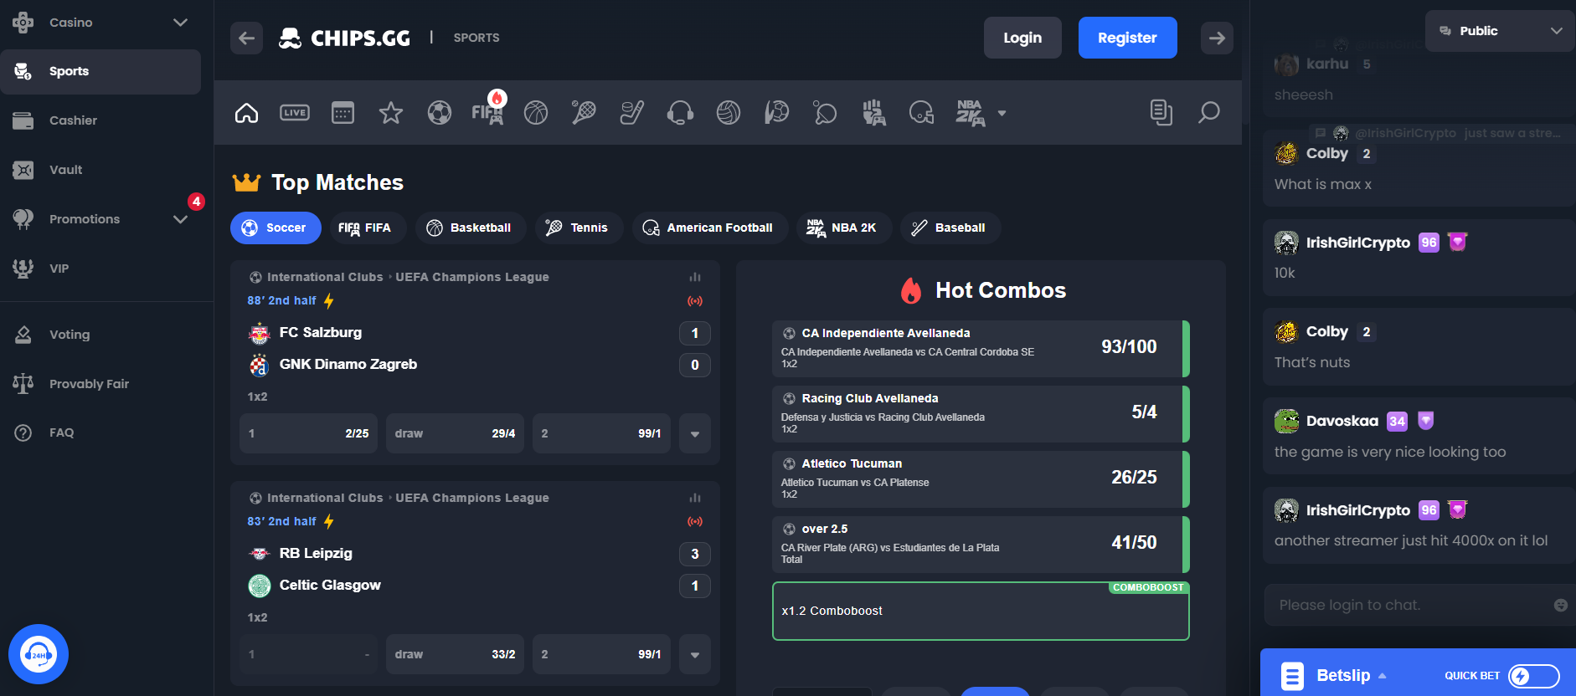
Task: Click the Register button
Action: point(1127,38)
